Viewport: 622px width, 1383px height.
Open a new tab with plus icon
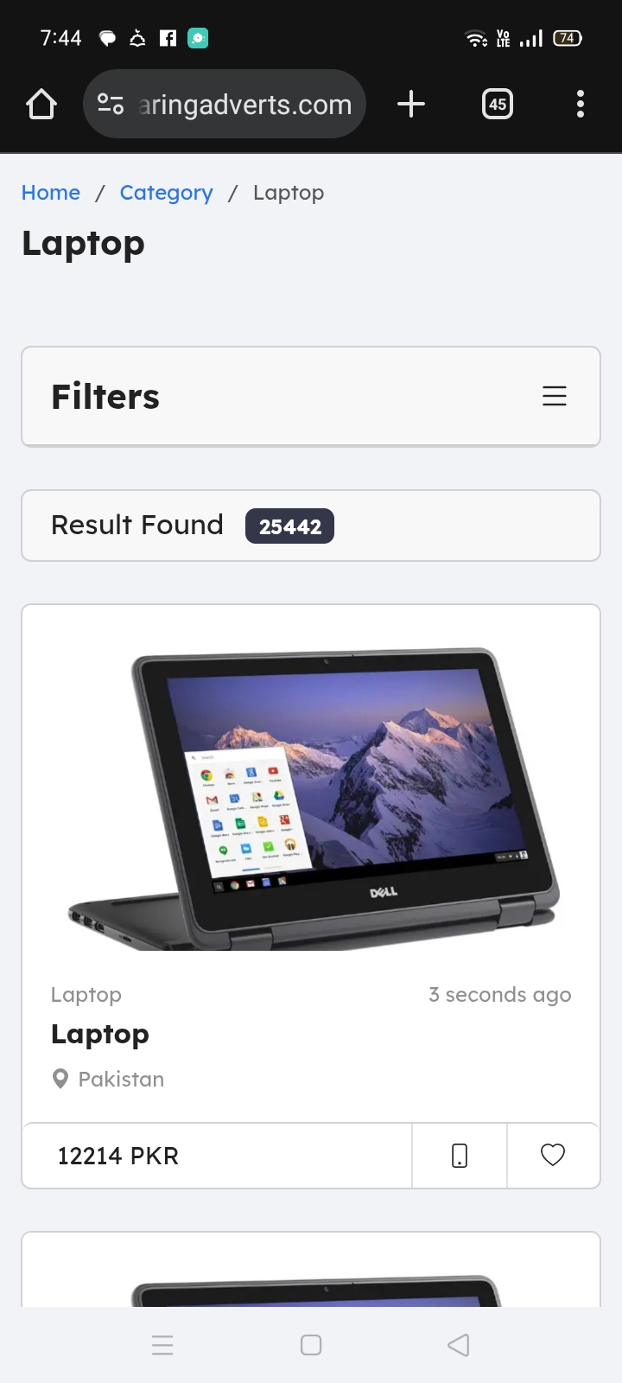point(411,104)
